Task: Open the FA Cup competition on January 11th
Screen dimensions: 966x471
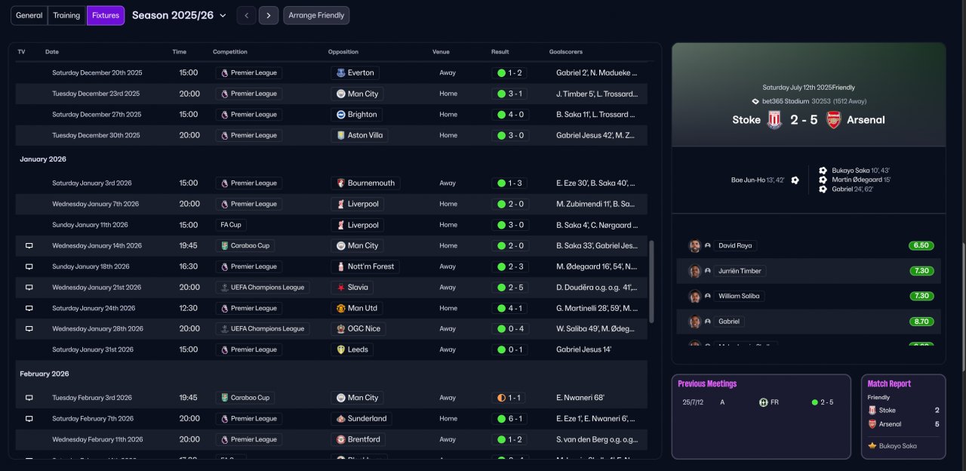Action: point(231,225)
